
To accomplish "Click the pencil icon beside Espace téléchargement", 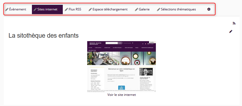I will [90, 10].
